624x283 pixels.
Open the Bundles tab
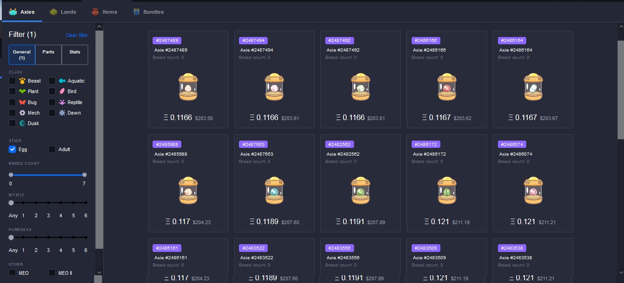coord(148,12)
